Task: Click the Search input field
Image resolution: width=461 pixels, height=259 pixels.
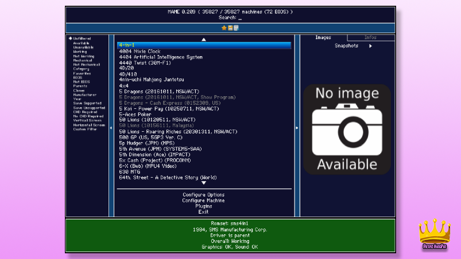Action: [230, 18]
